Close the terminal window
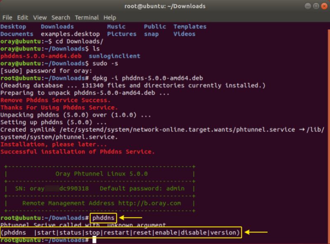Screen dimensions: 330x244 click(x=323, y=6)
